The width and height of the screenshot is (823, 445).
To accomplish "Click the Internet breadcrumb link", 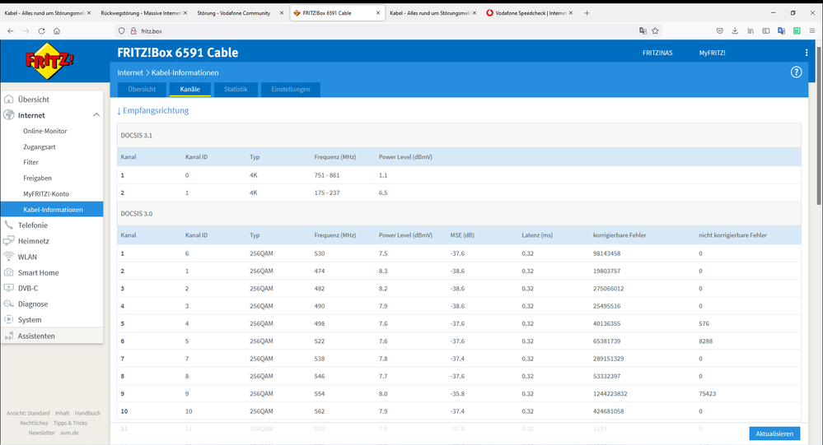I will 130,72.
